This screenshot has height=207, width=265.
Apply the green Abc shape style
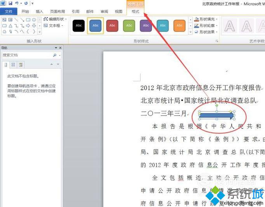tap(129, 26)
